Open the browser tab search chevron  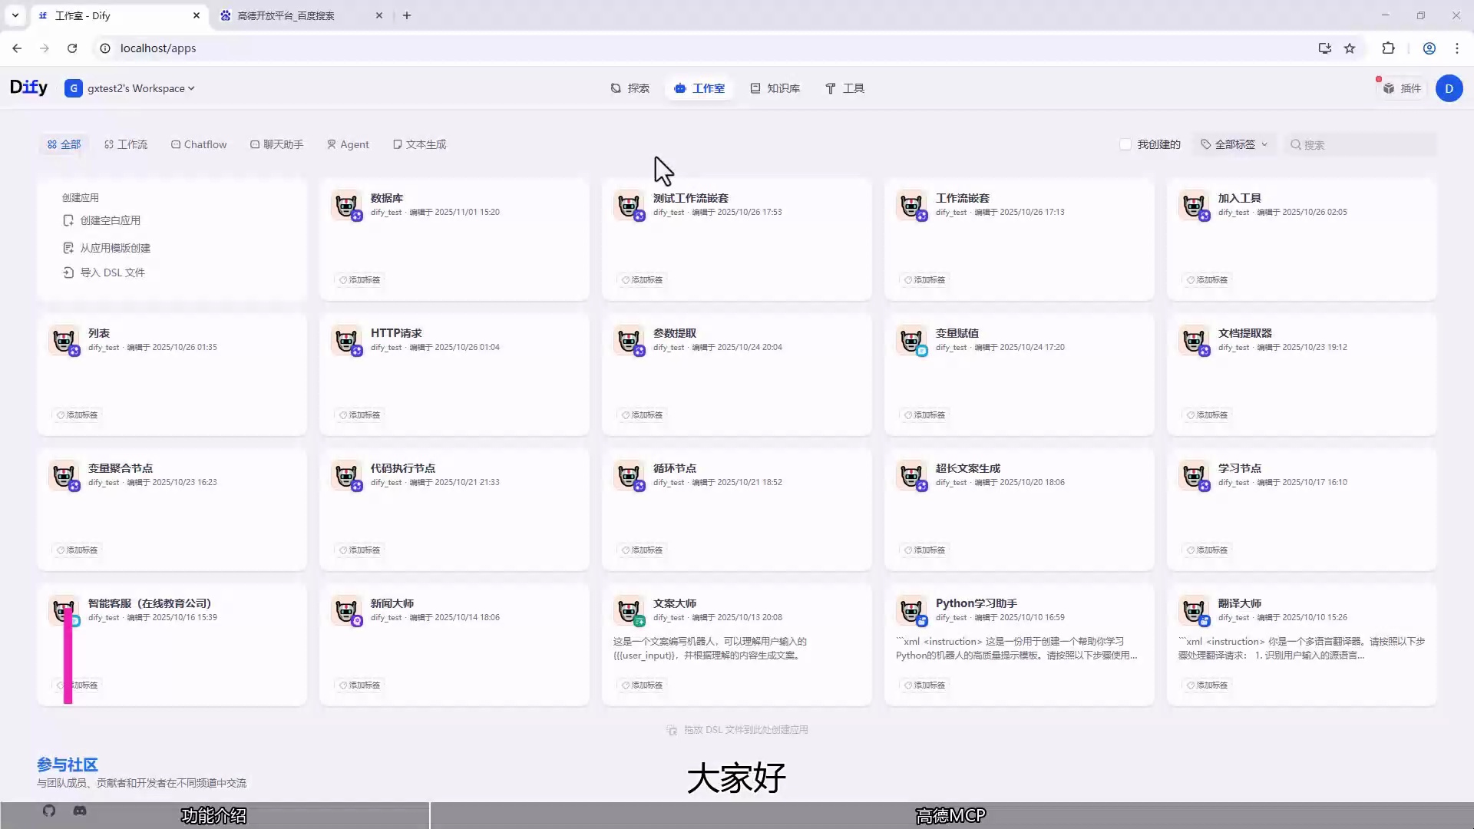15,15
